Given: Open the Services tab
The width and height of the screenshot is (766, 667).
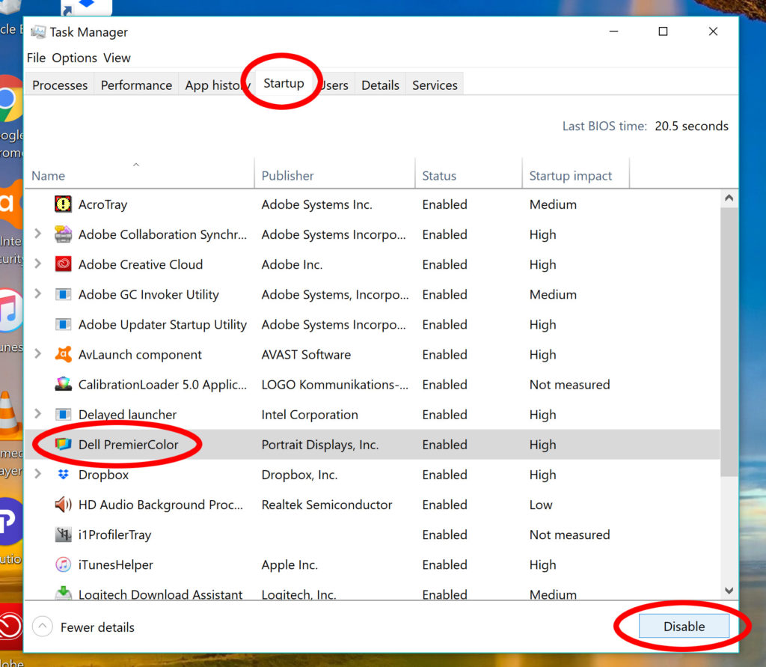Looking at the screenshot, I should coord(435,85).
